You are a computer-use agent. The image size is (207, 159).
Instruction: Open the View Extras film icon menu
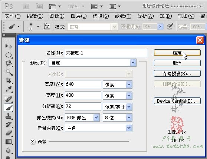(55, 6)
